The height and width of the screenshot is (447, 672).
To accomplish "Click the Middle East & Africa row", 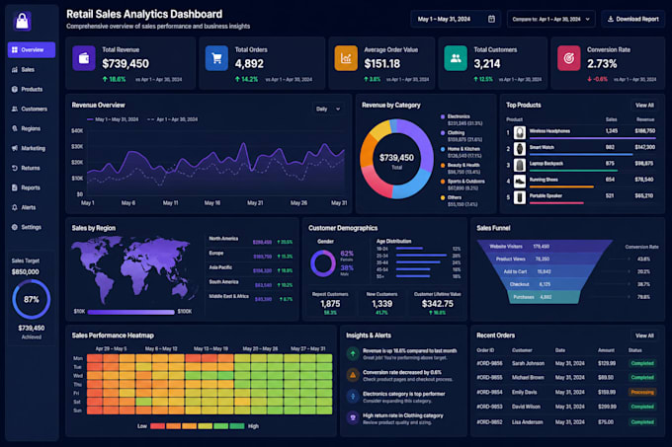I will (x=251, y=298).
